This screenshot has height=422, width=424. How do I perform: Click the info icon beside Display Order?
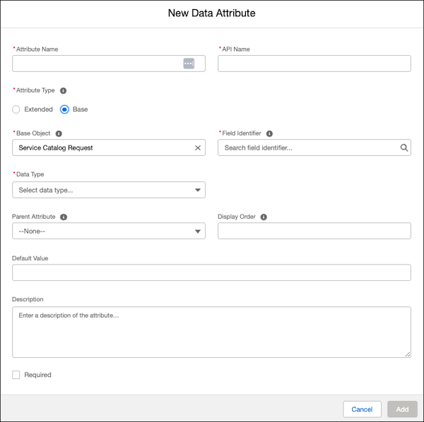pos(264,217)
